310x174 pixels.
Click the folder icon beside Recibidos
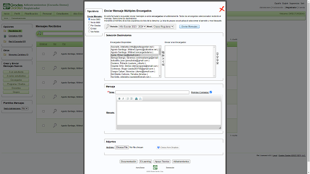(x=5, y=31)
